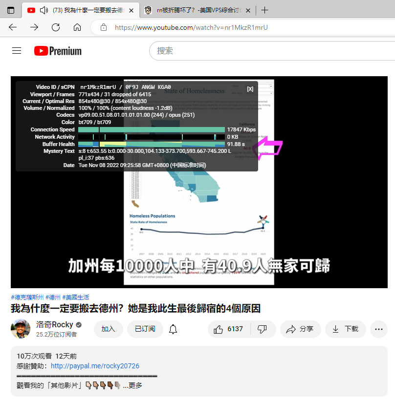
Task: Like the video with 6137 likes
Action: [229, 329]
